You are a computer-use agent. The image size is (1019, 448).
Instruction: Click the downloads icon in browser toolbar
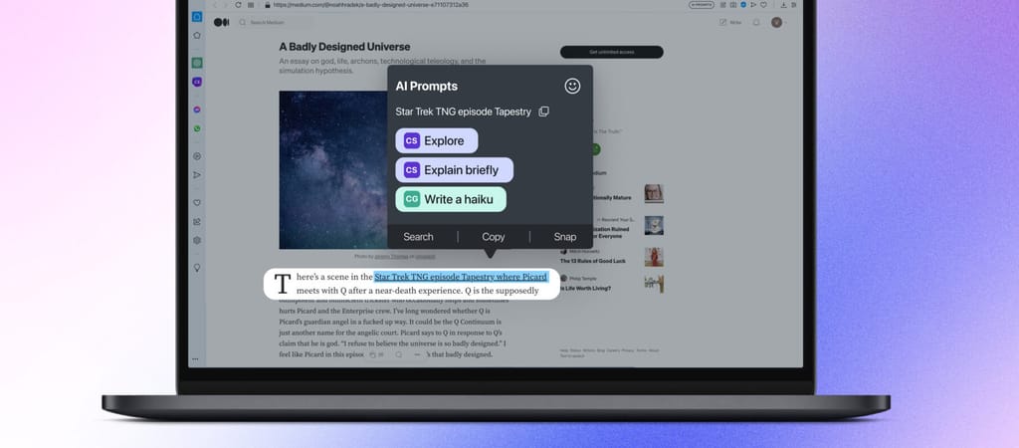coord(784,5)
